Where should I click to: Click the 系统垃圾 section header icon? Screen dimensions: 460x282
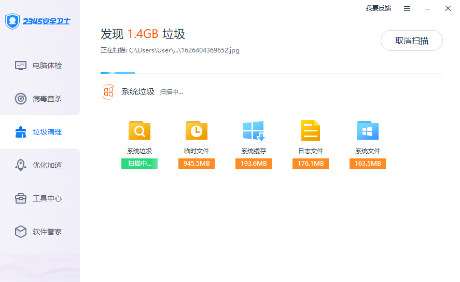[108, 92]
